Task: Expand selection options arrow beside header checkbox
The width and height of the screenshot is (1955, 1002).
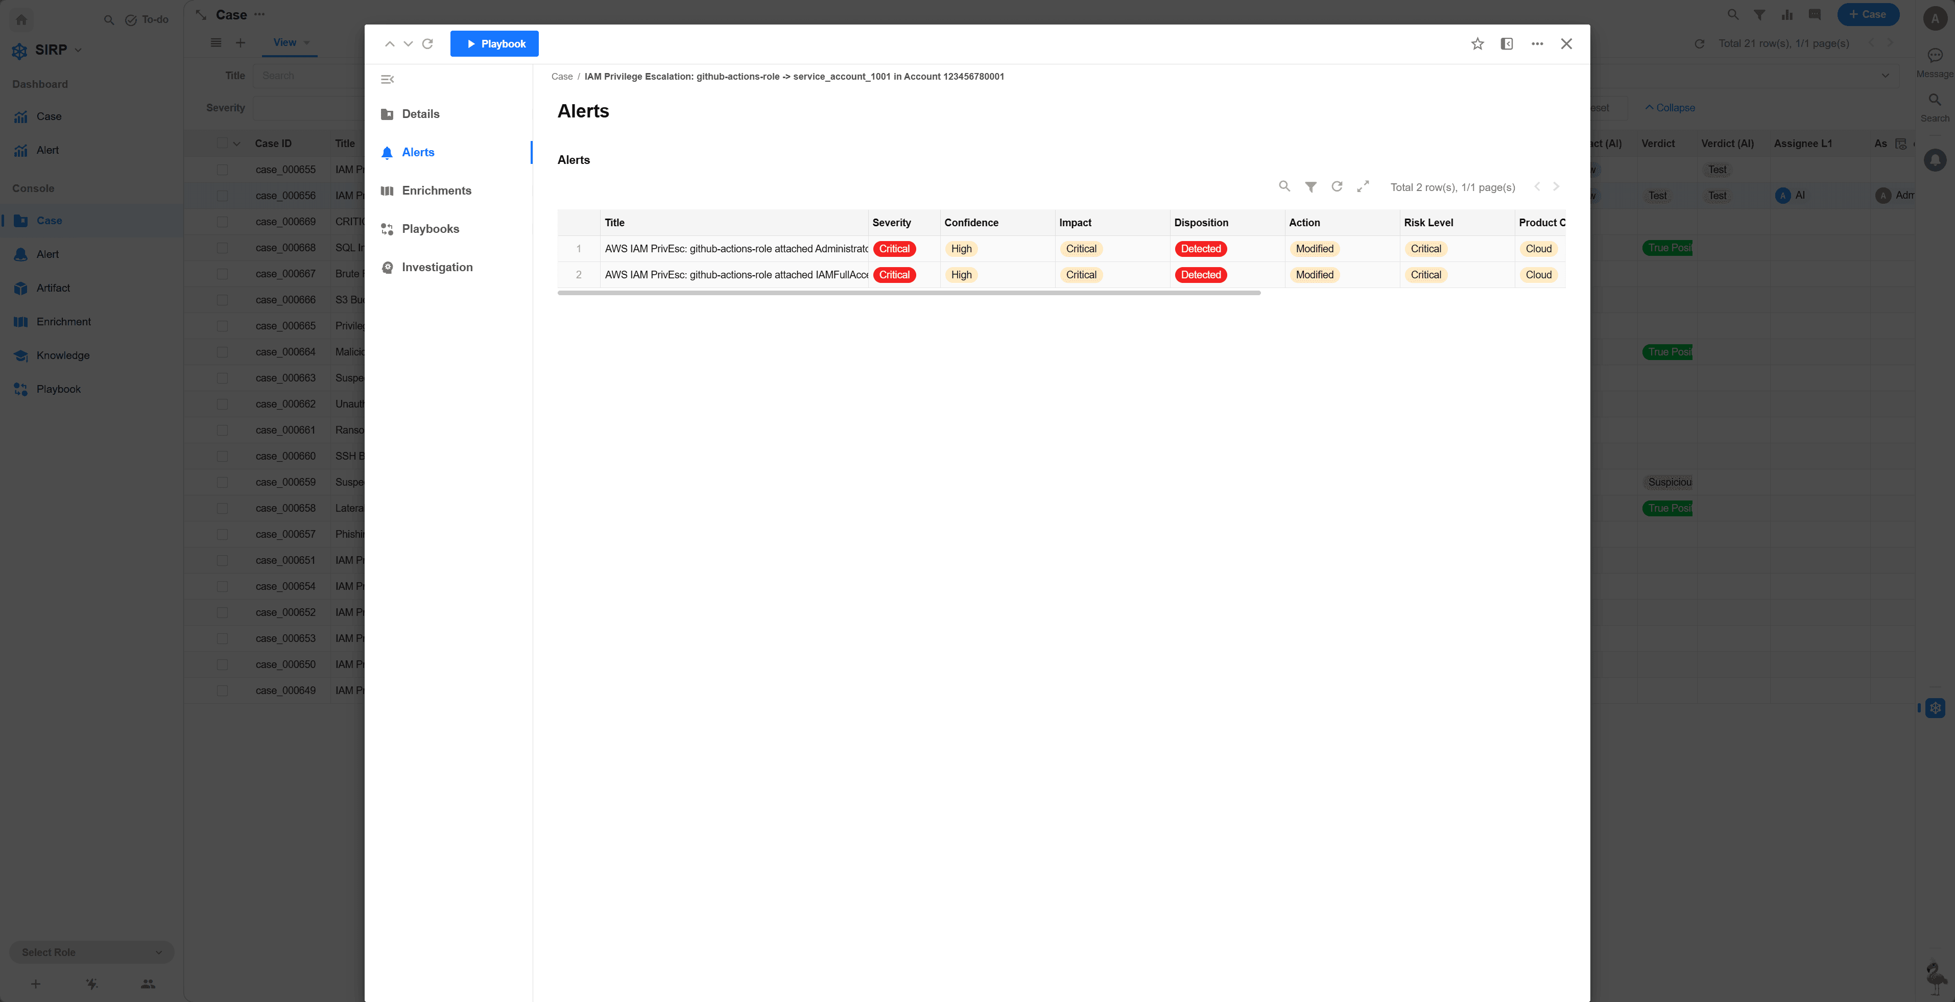Action: click(237, 144)
